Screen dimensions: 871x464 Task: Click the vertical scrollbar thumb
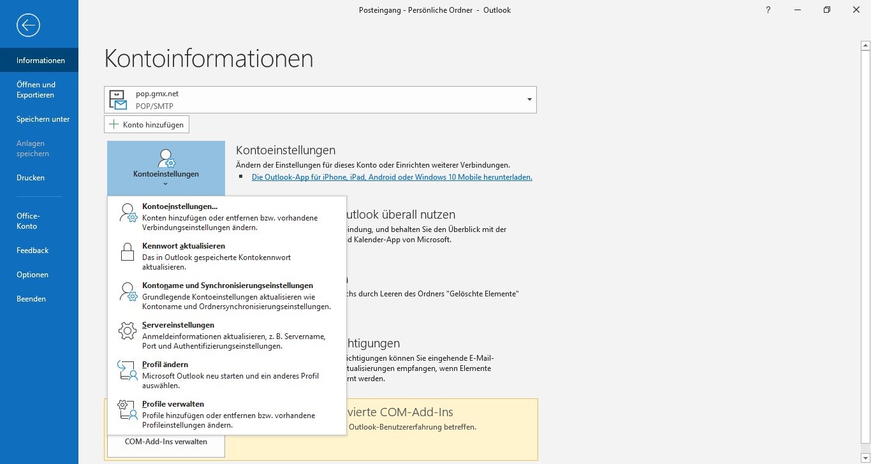click(x=865, y=246)
